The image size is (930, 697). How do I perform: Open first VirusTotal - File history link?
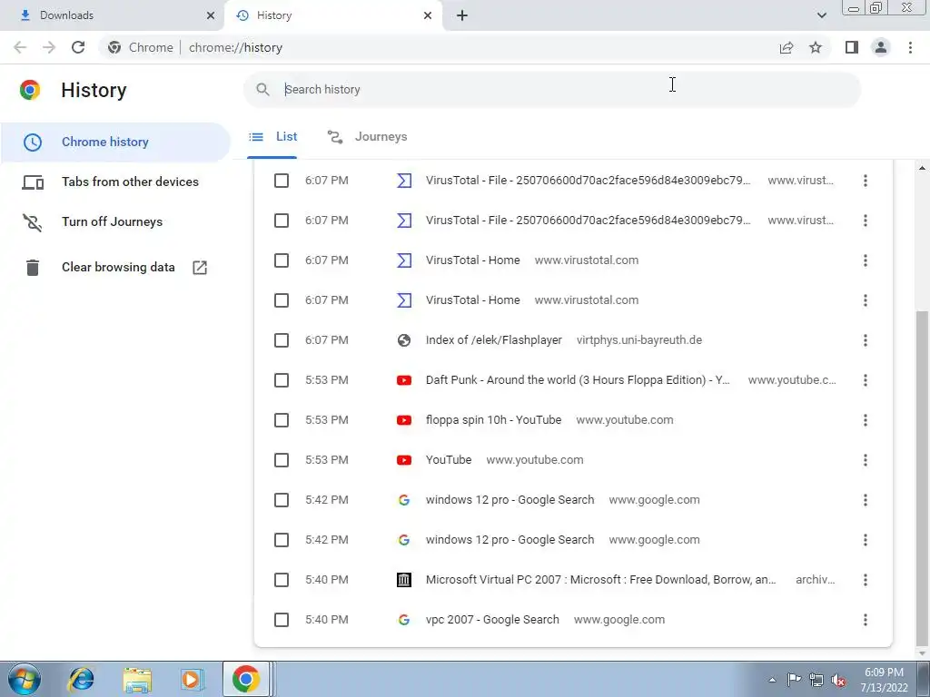click(588, 181)
